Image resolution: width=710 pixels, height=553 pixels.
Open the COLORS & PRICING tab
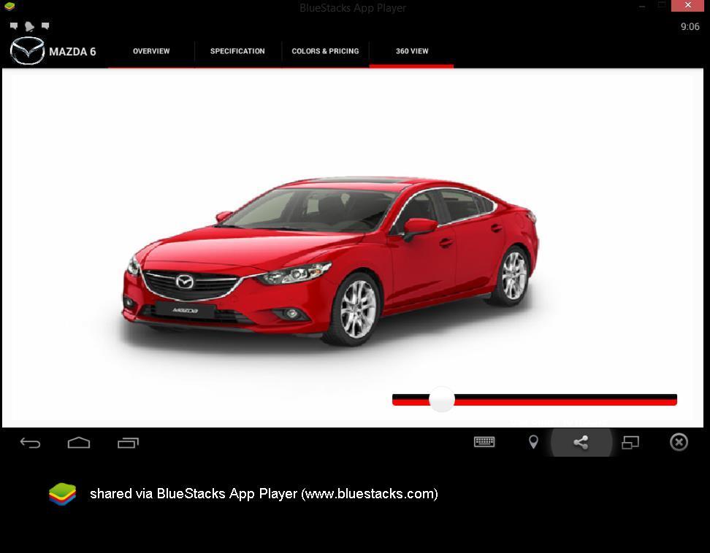pyautogui.click(x=325, y=51)
